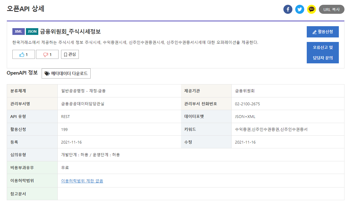Click the page heading 오픈API 상세
The image size is (347, 203).
pyautogui.click(x=26, y=9)
